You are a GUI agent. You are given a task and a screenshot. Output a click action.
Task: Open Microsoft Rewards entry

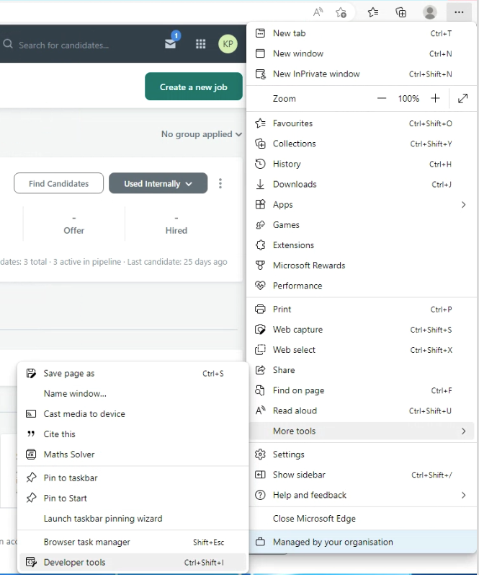coord(362,265)
